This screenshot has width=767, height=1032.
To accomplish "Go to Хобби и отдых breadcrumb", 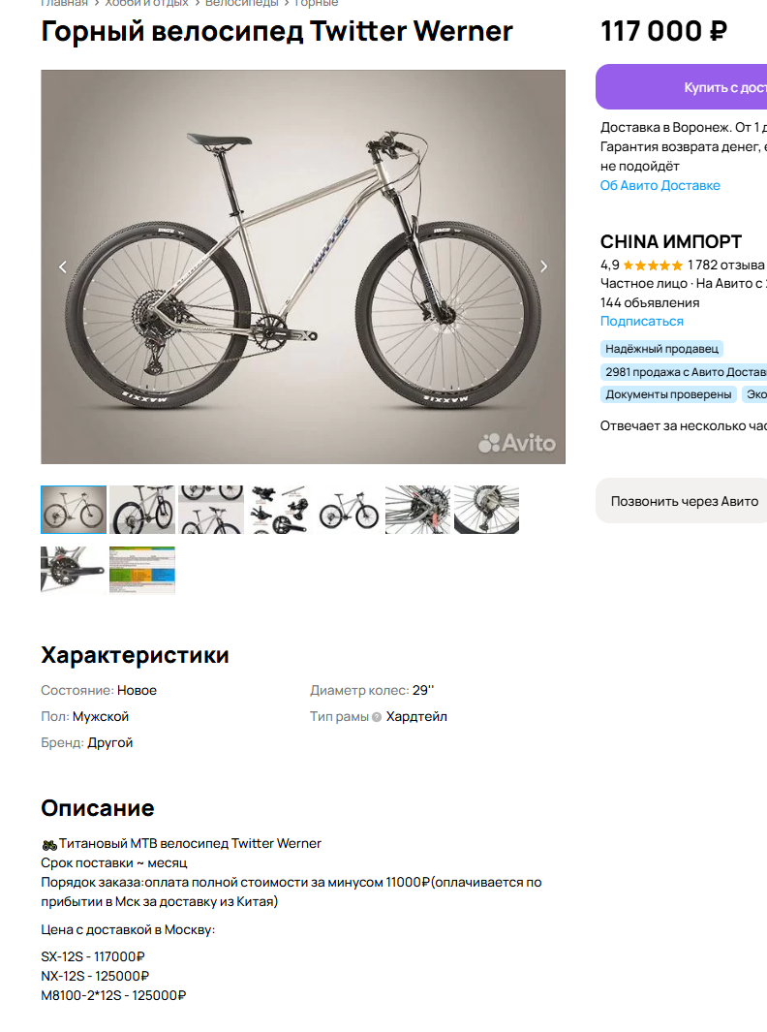I will pyautogui.click(x=146, y=3).
